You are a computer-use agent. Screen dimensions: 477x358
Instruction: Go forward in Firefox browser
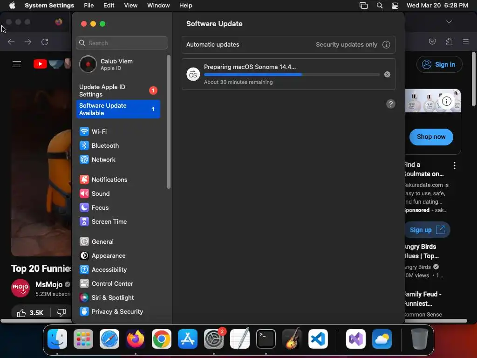coord(28,41)
